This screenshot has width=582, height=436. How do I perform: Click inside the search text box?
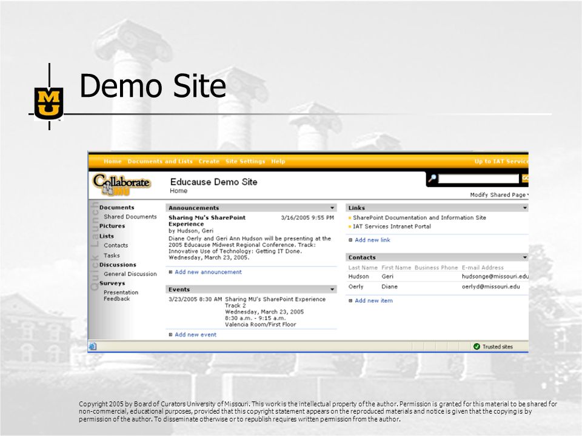pos(478,179)
